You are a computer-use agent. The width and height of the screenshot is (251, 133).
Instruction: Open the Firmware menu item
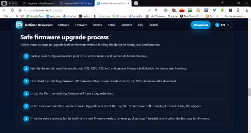click(x=81, y=25)
